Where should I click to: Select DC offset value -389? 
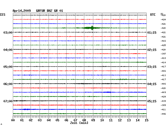[x=163, y=105]
